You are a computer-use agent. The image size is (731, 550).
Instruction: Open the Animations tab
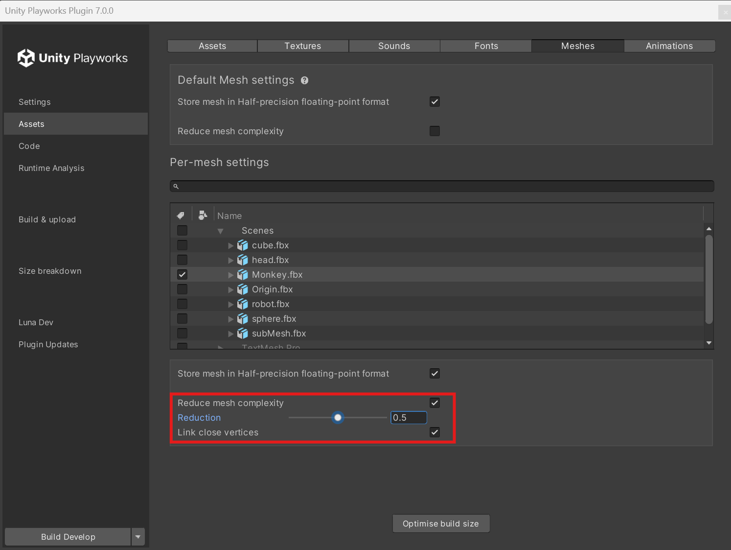point(669,46)
